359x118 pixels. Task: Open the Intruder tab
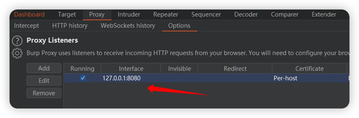[x=129, y=15]
